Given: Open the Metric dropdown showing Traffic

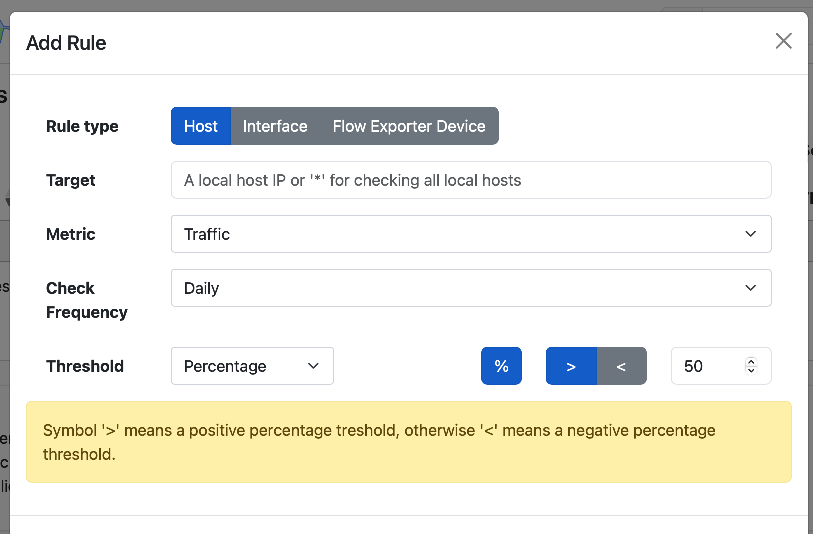Looking at the screenshot, I should [x=470, y=234].
